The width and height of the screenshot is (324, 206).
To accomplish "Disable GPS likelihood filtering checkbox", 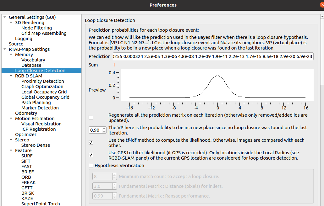I will coord(91,155).
